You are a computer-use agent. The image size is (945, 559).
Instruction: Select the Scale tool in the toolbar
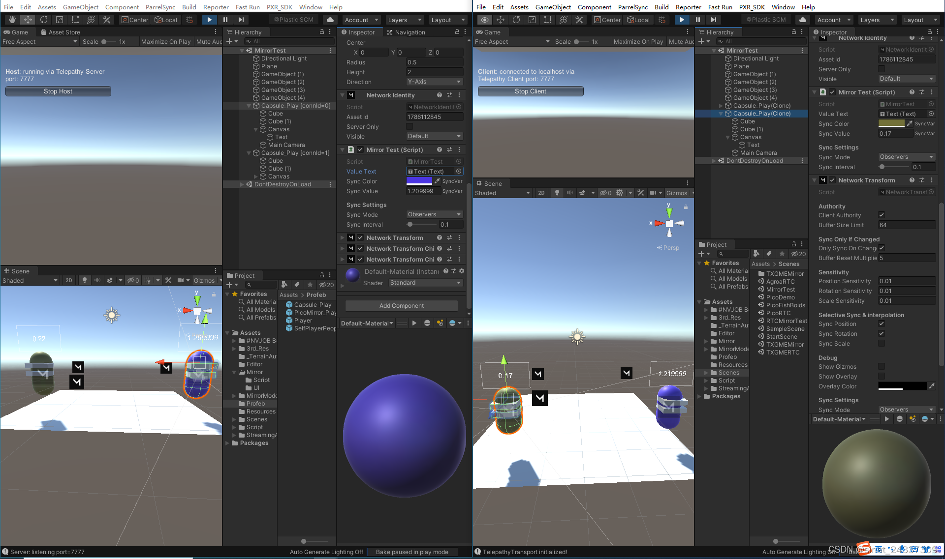pyautogui.click(x=60, y=20)
